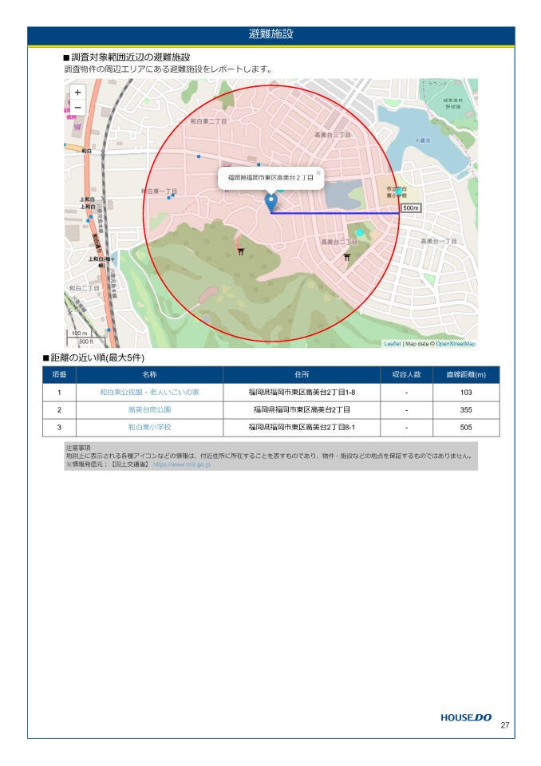The height and width of the screenshot is (766, 541).
Task: Click the 500m radius label
Action: (410, 207)
